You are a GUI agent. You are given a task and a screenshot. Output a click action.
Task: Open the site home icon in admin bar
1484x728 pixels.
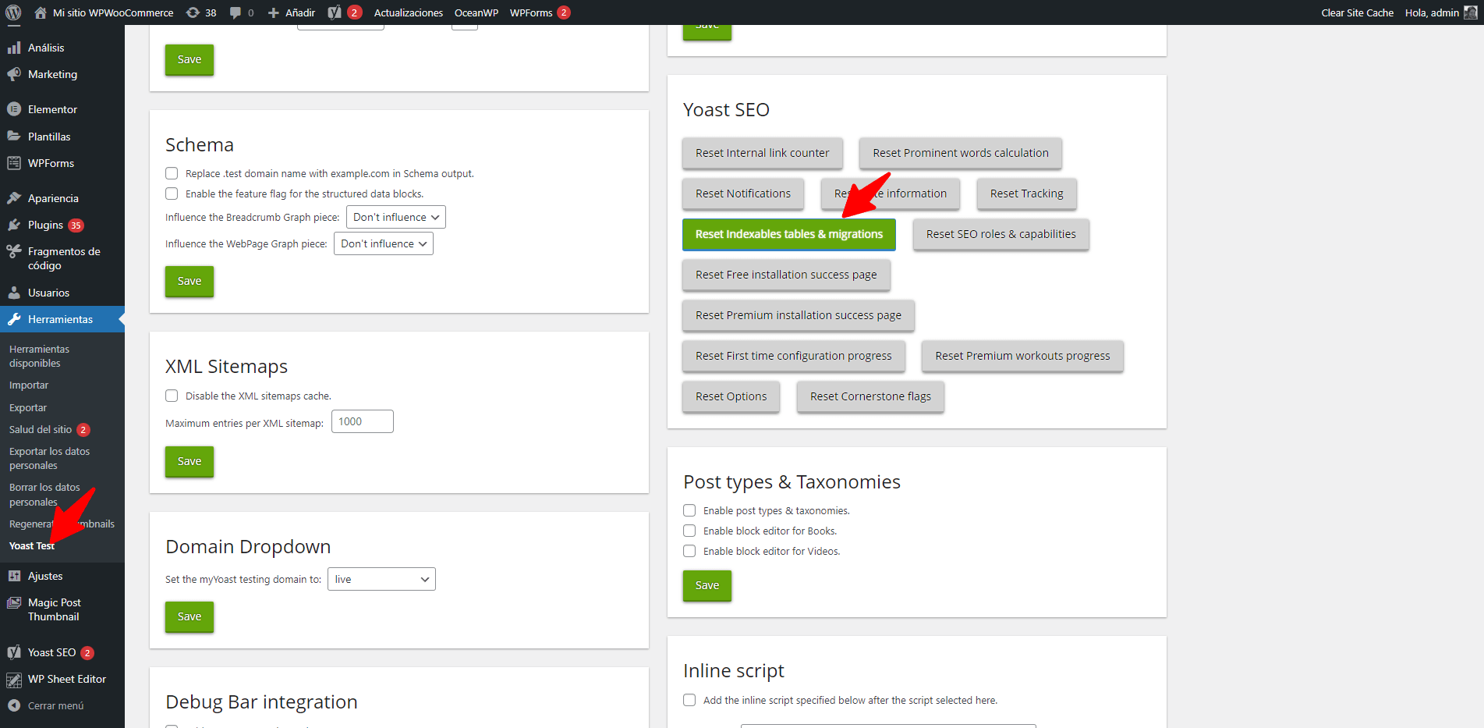(41, 12)
